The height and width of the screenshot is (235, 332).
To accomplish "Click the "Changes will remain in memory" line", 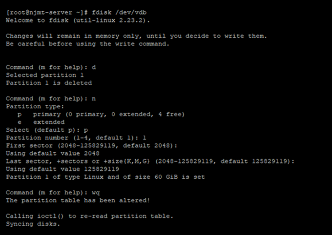I will click(136, 36).
